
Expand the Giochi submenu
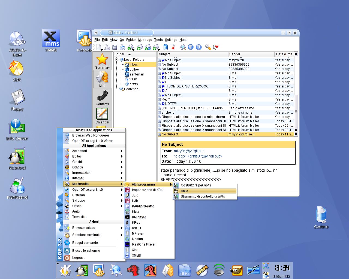coord(94,162)
